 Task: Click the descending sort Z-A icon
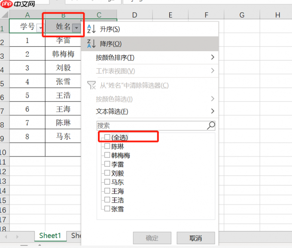tap(91, 43)
